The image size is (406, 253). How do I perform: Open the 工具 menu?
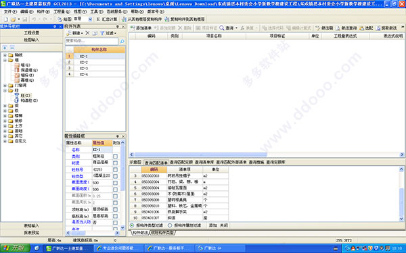(x=97, y=12)
